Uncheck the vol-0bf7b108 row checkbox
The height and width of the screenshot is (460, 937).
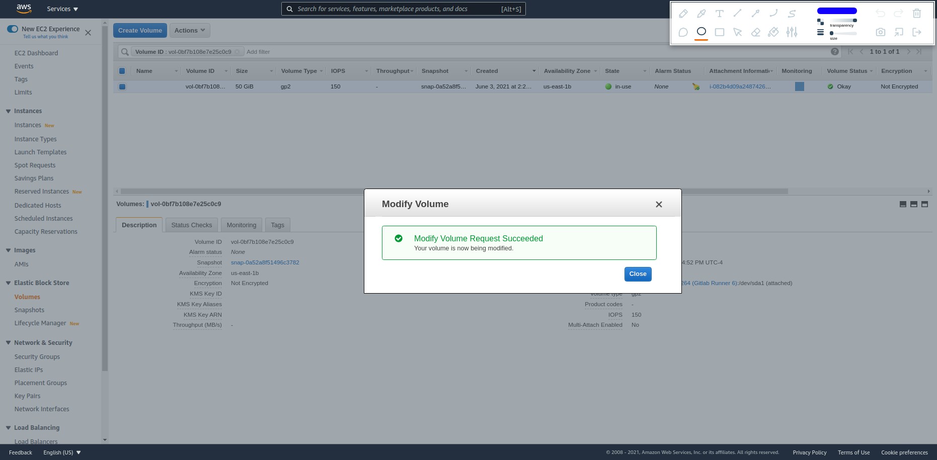point(122,86)
